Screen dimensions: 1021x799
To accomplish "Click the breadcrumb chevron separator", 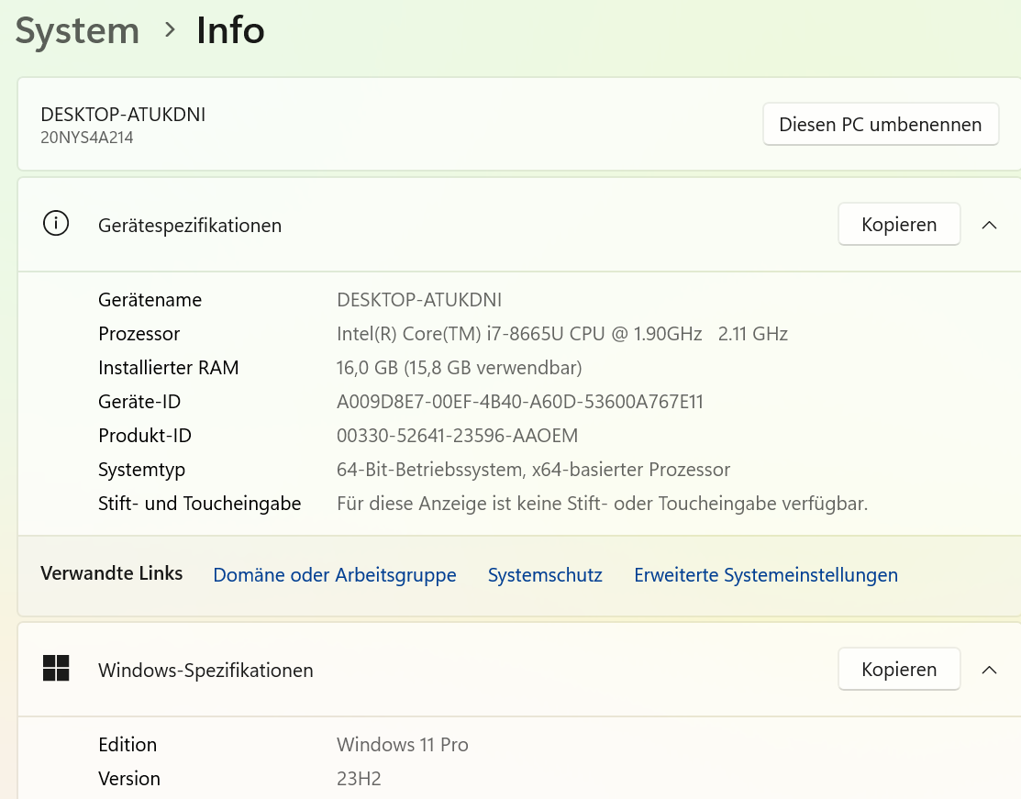I will [170, 29].
